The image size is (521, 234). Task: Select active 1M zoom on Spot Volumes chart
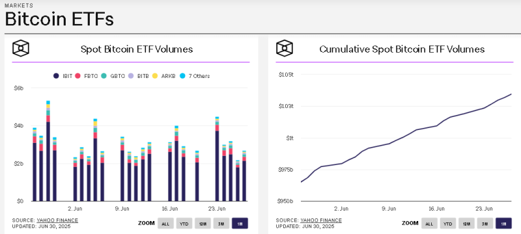click(240, 224)
